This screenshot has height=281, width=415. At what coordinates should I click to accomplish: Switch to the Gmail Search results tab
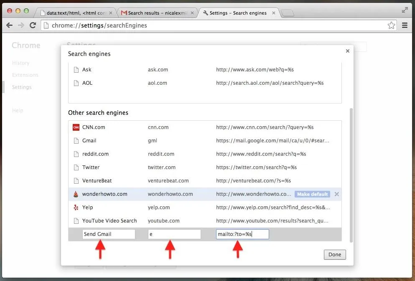157,13
